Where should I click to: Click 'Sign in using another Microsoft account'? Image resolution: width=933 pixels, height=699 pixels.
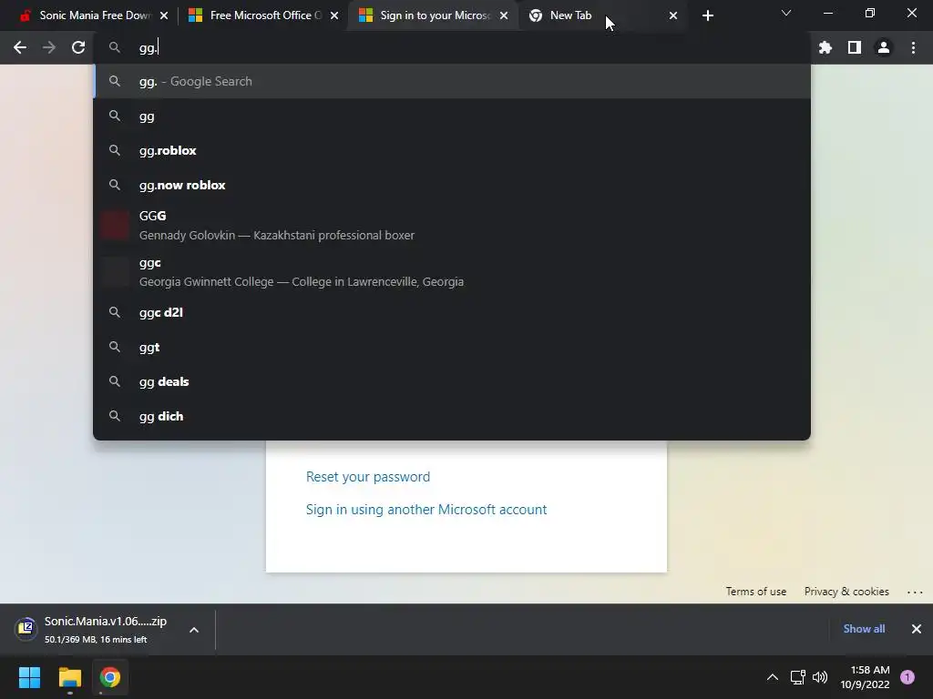[426, 510]
